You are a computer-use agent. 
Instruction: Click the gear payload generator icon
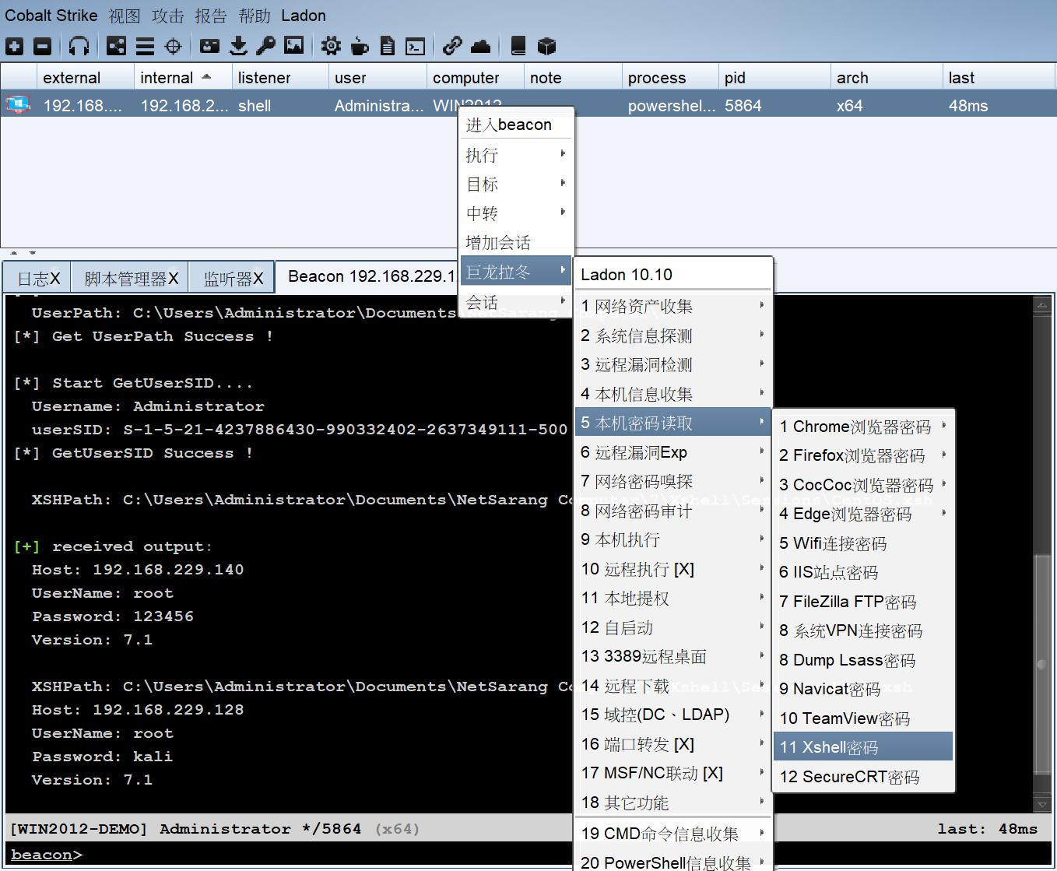tap(331, 47)
